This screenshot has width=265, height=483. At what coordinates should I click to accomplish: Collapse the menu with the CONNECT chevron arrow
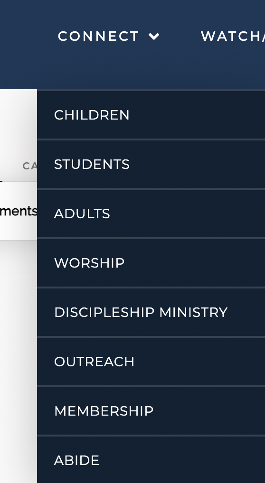pyautogui.click(x=154, y=37)
